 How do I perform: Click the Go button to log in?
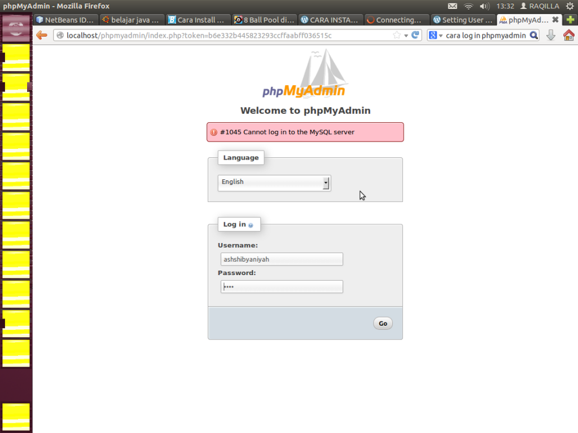coord(383,323)
